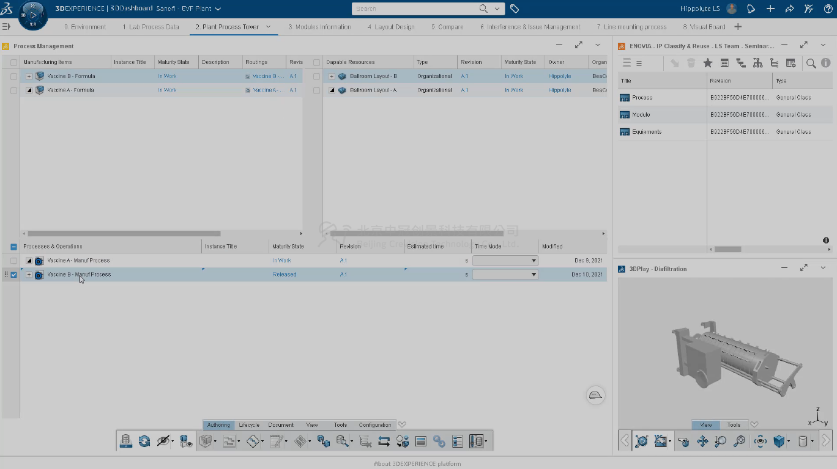Image resolution: width=837 pixels, height=469 pixels.
Task: Select the zoom magnifier tool in 3DPlay
Action: coord(721,441)
